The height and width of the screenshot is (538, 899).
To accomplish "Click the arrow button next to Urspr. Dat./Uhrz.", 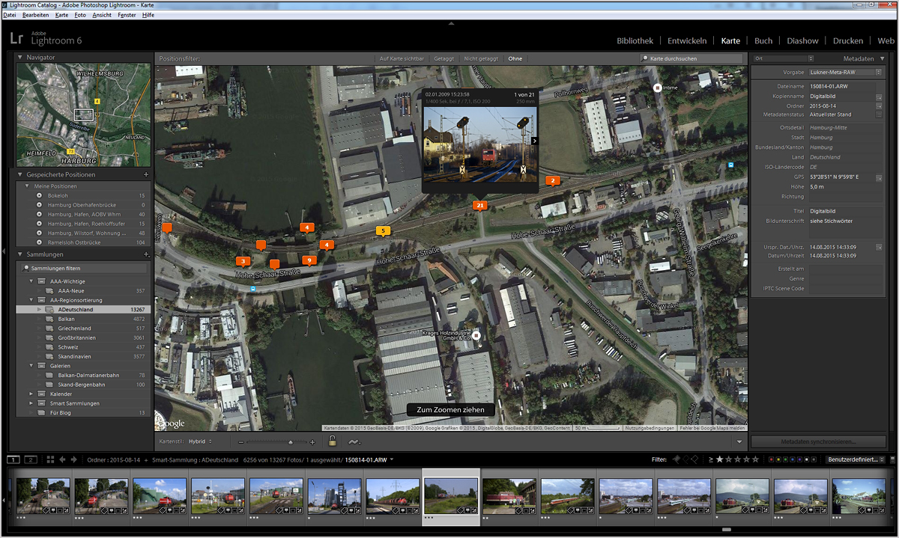I will pyautogui.click(x=879, y=246).
